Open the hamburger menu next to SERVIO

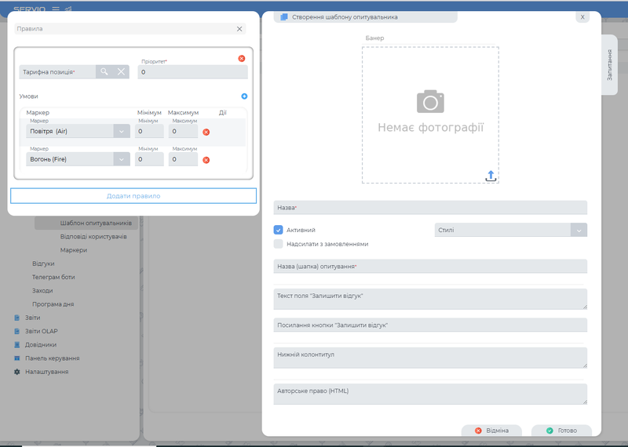click(x=56, y=9)
